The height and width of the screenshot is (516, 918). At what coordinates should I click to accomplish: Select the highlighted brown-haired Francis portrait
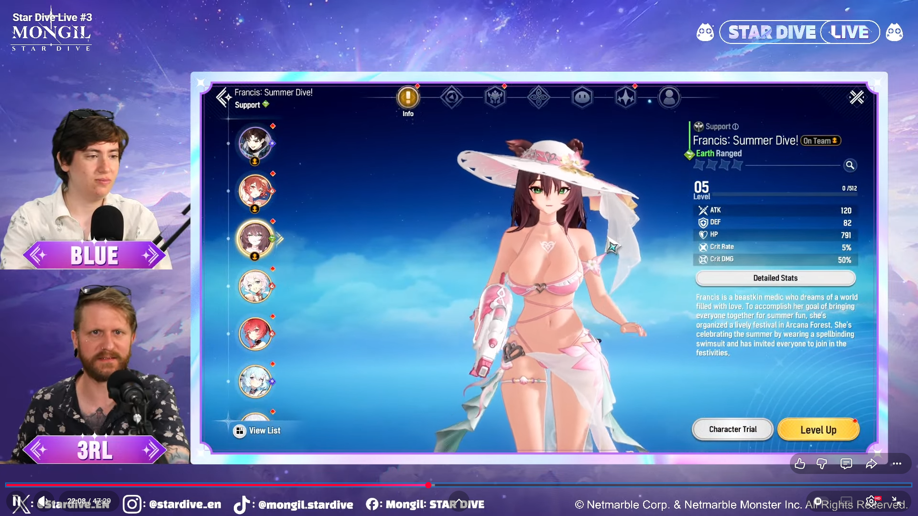255,238
